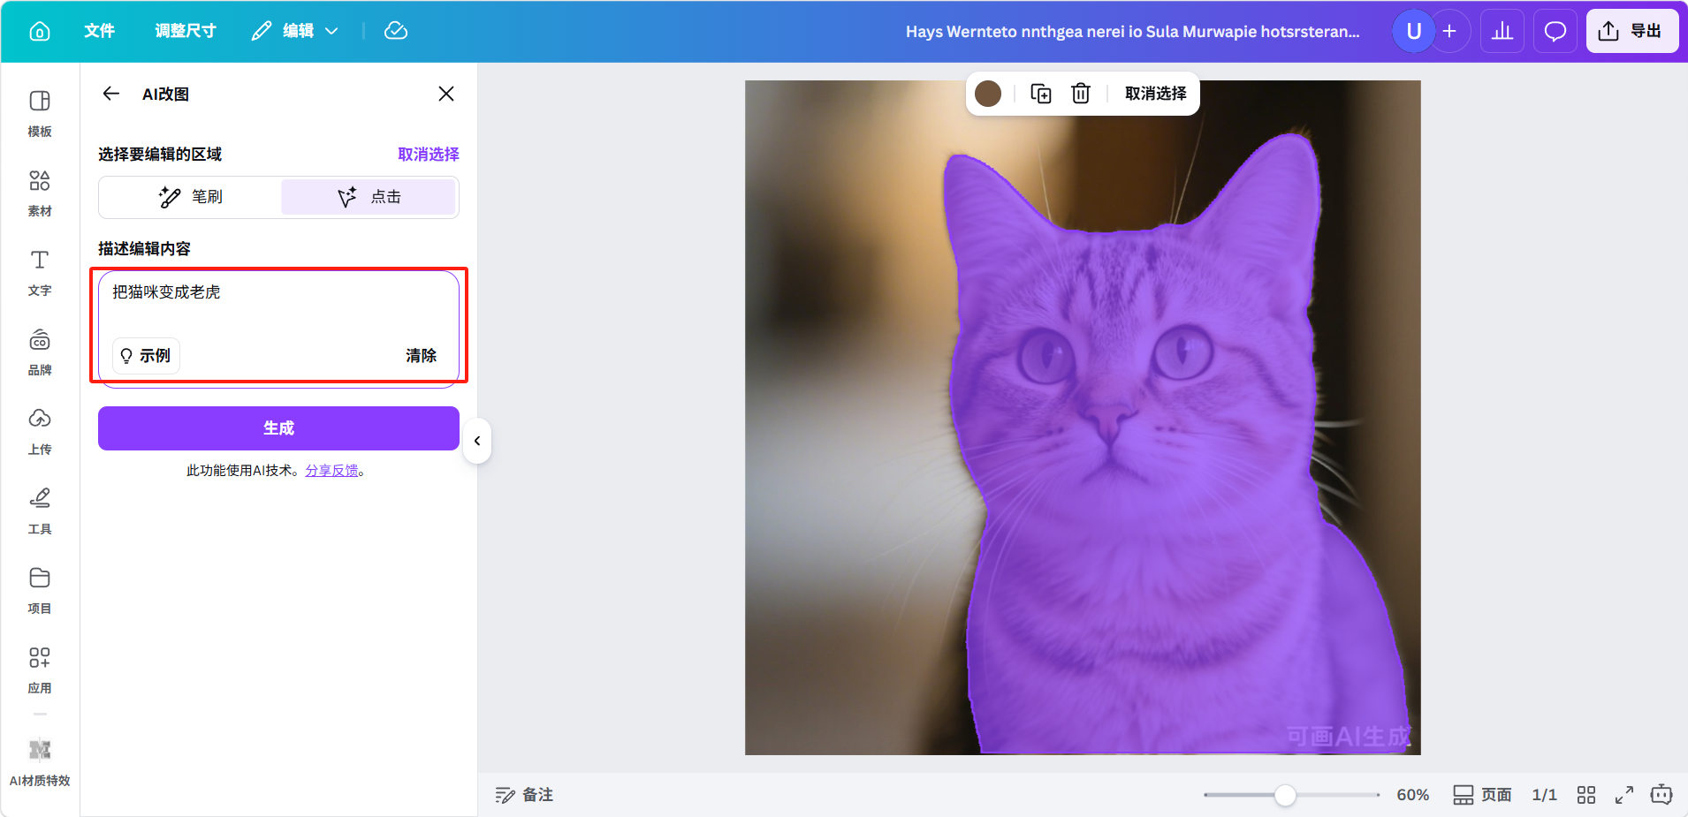This screenshot has height=817, width=1688.
Task: Expand the 页面 pages list at bottom
Action: pyautogui.click(x=1482, y=795)
